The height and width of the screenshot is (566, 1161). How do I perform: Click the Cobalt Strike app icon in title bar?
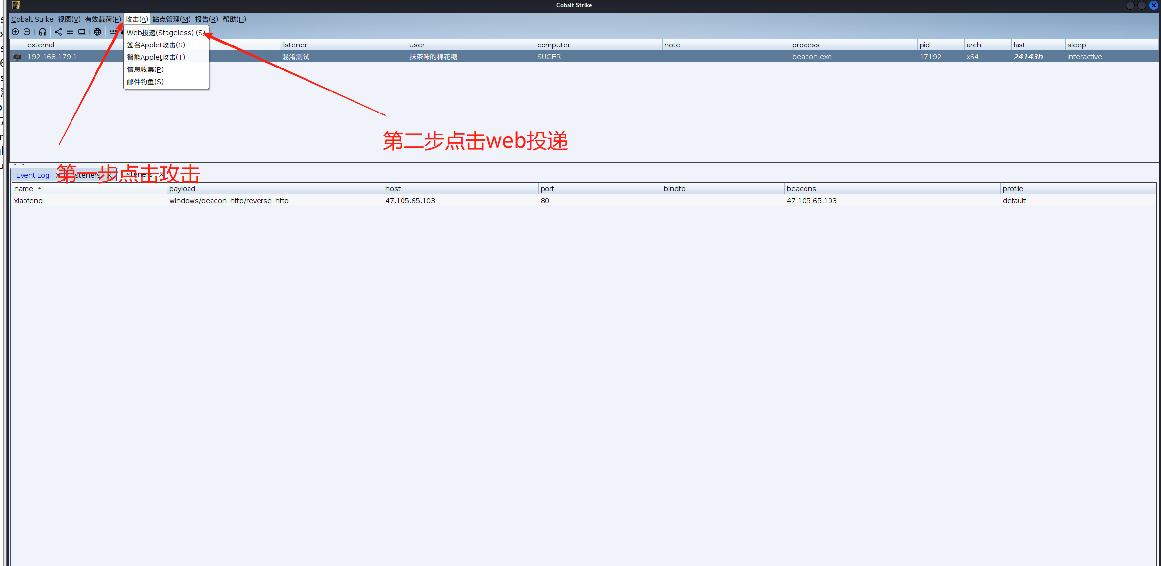click(x=16, y=5)
